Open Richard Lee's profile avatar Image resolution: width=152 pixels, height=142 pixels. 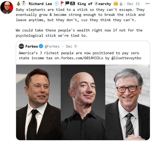pyautogui.click(x=7, y=8)
